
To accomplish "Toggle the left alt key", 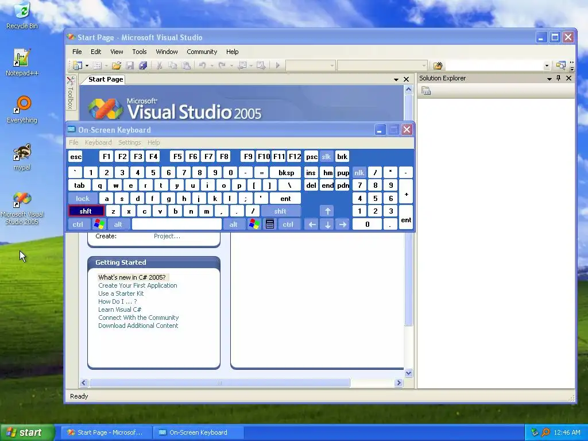I will (x=118, y=225).
